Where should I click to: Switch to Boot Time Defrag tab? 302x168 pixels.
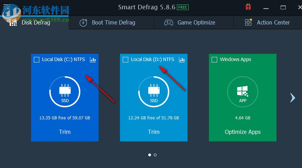pos(111,22)
